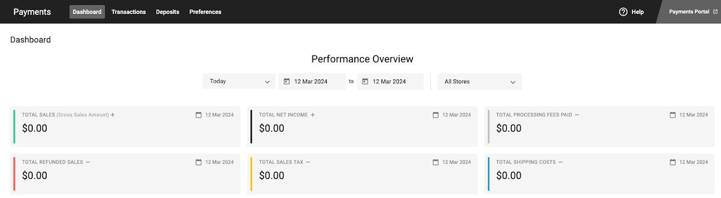721x198 pixels.
Task: Click the Payments Portal external link icon
Action: (x=715, y=12)
